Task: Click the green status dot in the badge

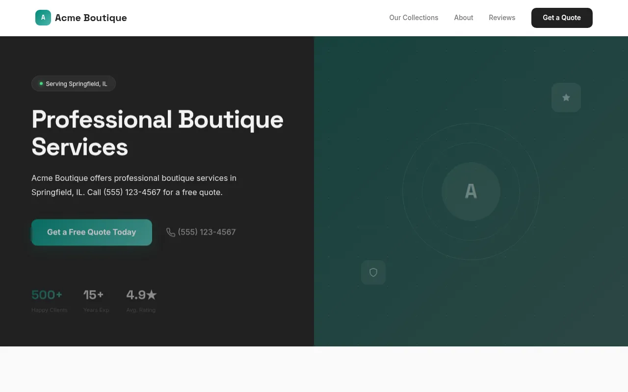Action: pos(41,83)
